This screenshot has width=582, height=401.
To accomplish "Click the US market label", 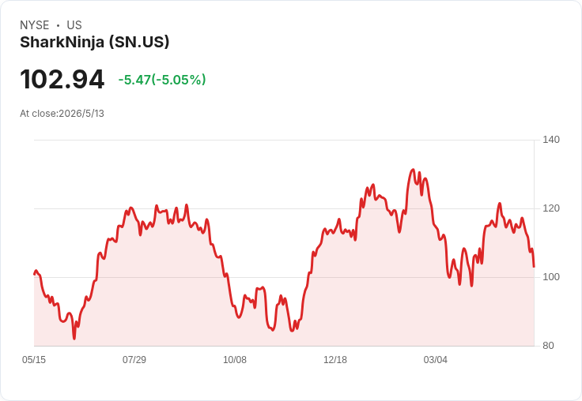I will [x=74, y=25].
